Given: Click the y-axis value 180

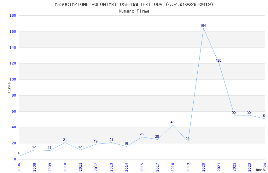Looking at the screenshot, I should pos(13,15).
